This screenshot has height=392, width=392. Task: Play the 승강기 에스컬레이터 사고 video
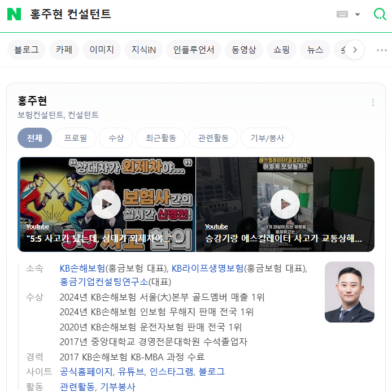tap(285, 204)
